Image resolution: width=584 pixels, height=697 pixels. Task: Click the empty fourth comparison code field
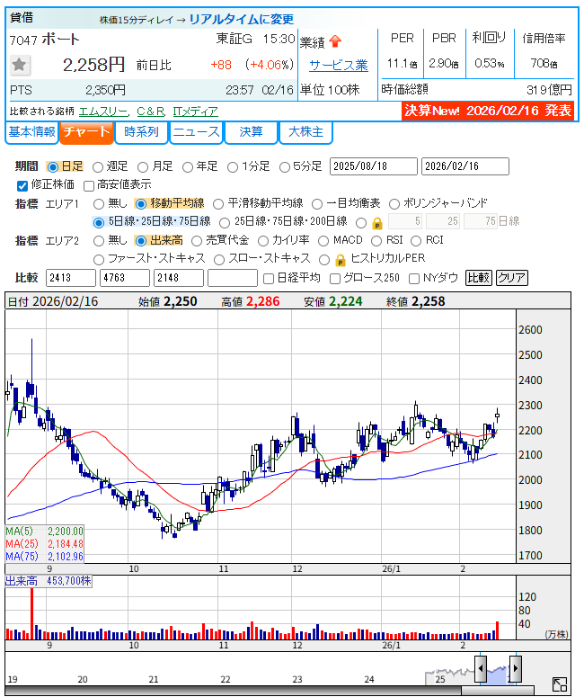pyautogui.click(x=233, y=278)
